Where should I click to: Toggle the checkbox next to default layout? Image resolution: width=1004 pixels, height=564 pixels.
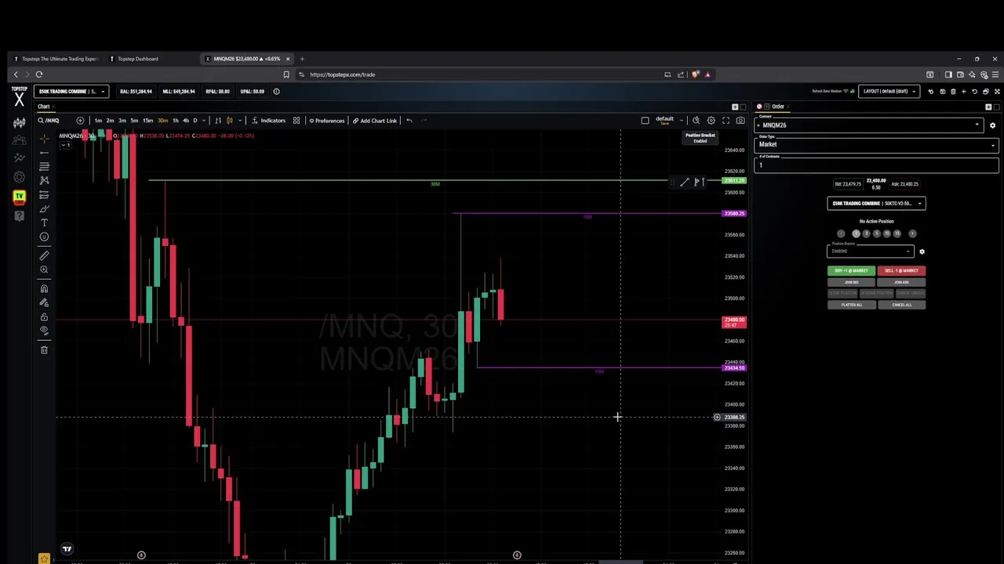click(x=645, y=121)
